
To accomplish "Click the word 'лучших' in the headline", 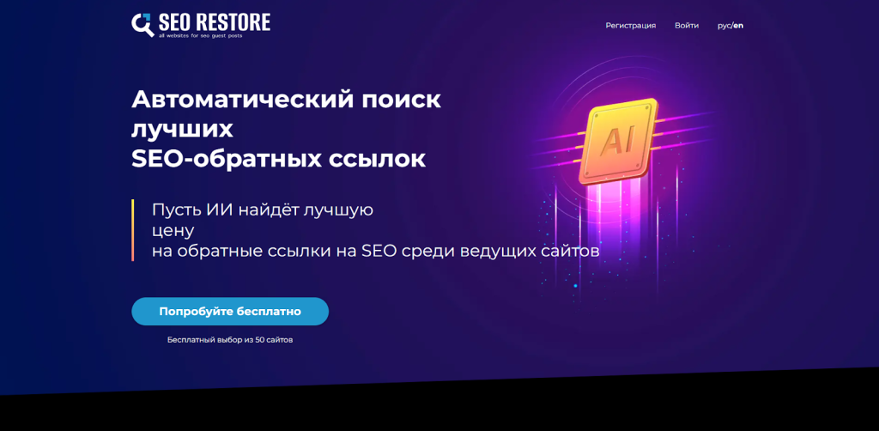I will [x=182, y=129].
